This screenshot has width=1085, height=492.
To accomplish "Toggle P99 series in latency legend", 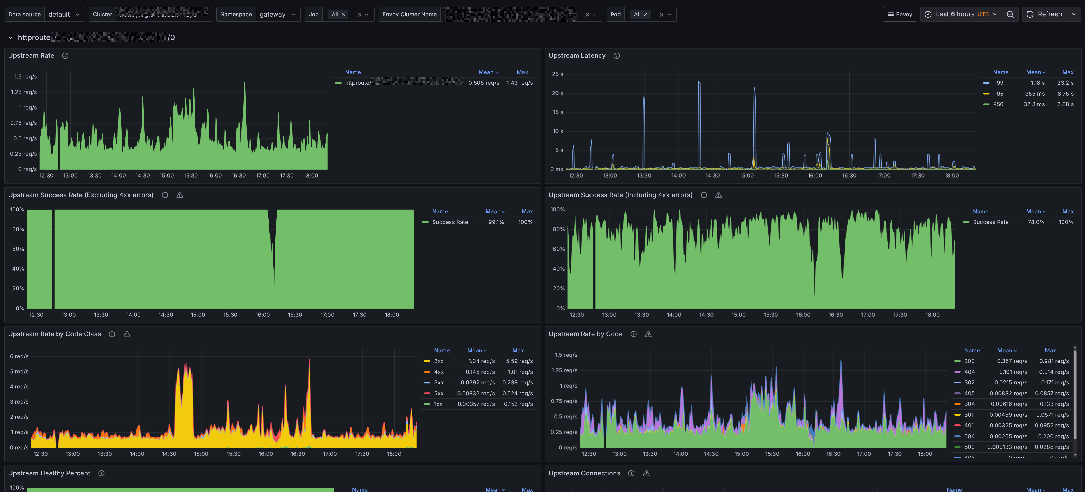I will 998,83.
